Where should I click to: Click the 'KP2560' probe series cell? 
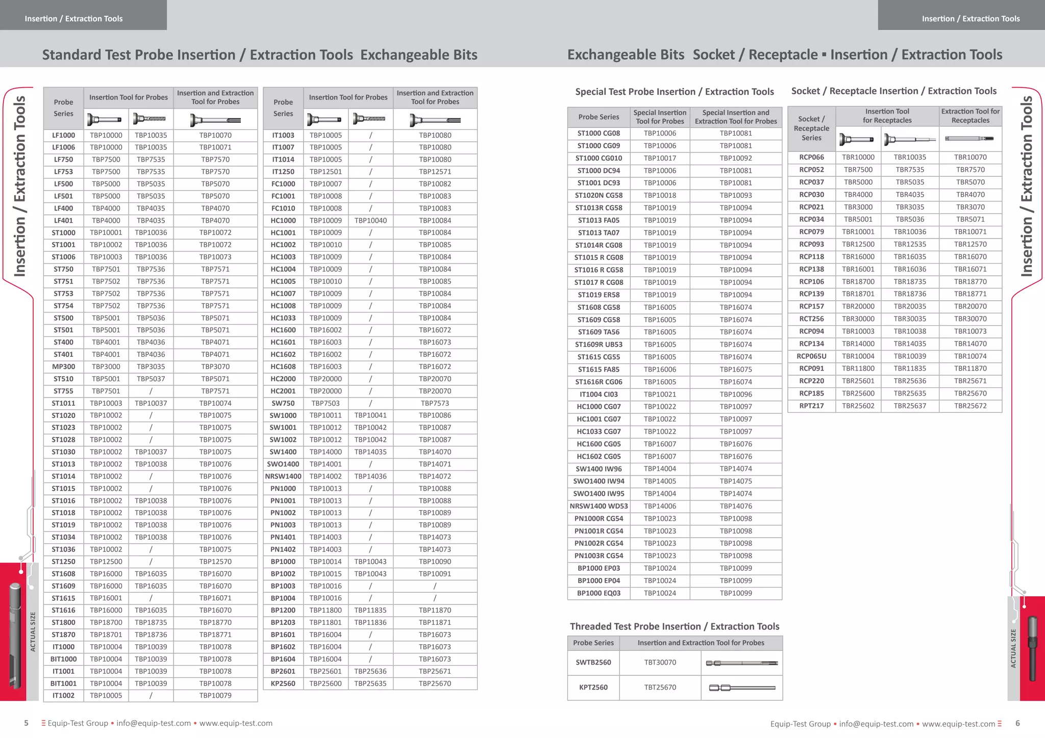283,683
